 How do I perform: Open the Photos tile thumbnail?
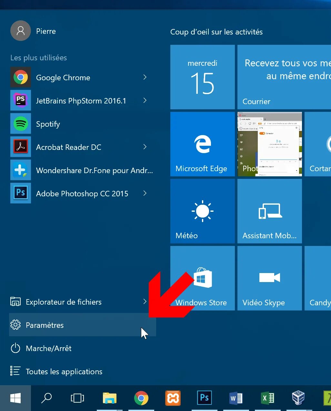pos(270,144)
